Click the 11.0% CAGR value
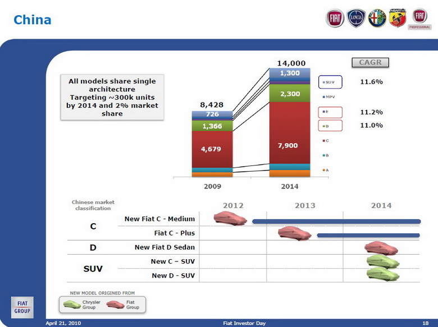 pyautogui.click(x=372, y=125)
